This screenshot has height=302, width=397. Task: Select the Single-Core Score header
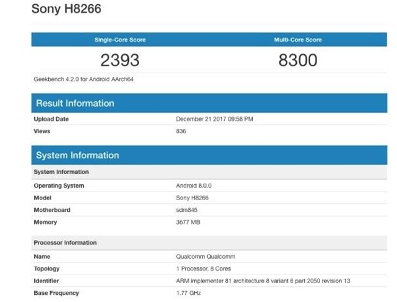click(120, 40)
